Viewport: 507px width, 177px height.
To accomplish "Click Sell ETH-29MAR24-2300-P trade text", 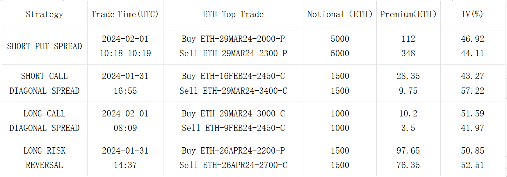I will tap(233, 54).
